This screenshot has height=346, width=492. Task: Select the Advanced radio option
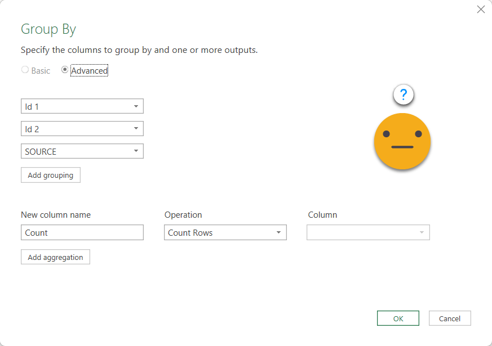pyautogui.click(x=65, y=70)
